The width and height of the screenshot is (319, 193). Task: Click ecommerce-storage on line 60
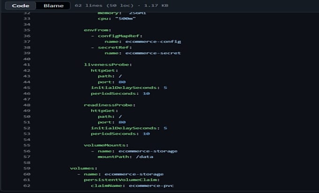point(134,174)
